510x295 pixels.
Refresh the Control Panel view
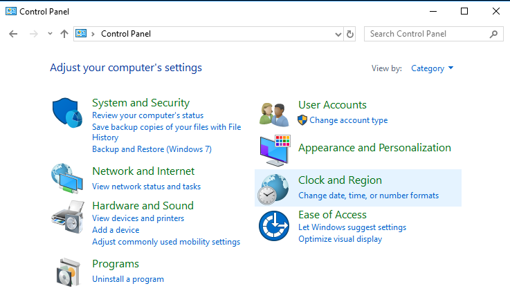click(x=350, y=34)
